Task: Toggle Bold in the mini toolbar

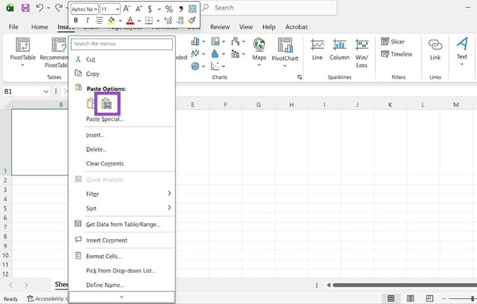Action: pyautogui.click(x=76, y=20)
